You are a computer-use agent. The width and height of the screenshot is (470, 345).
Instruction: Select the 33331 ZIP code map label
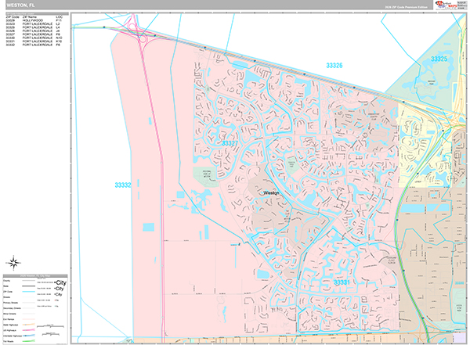[342, 282]
